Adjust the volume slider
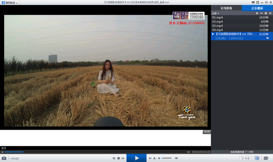The width and height of the screenshot is (273, 162). pyautogui.click(x=167, y=158)
